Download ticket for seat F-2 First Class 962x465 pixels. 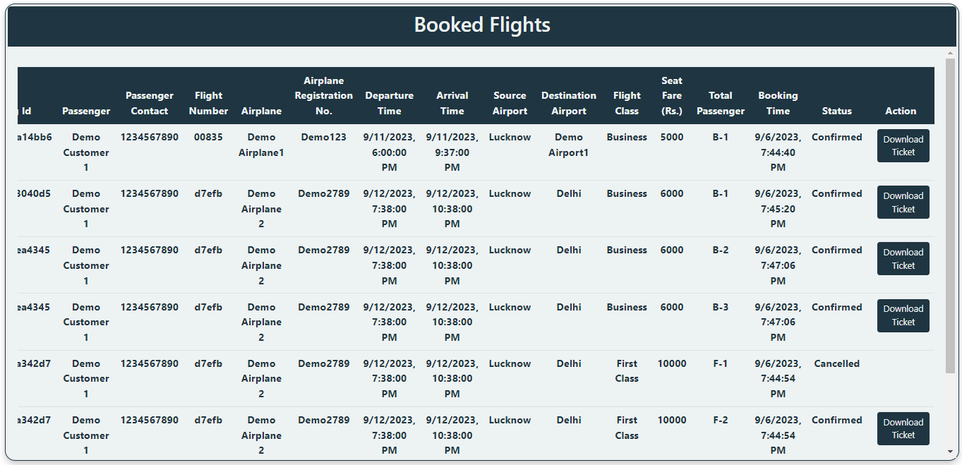[x=903, y=428]
